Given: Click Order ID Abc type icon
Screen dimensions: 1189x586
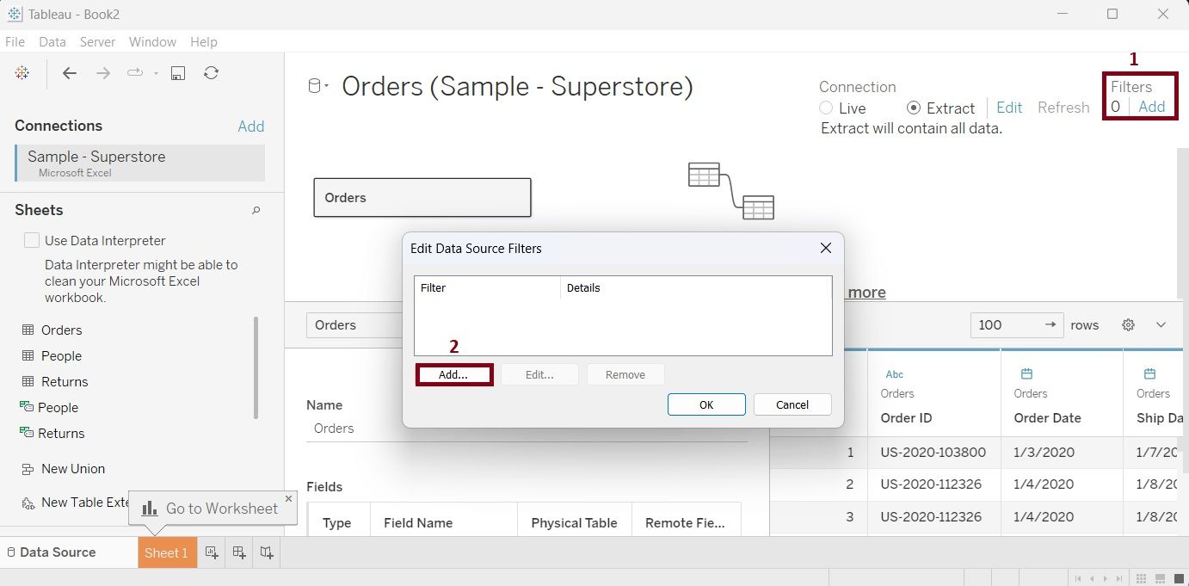Looking at the screenshot, I should [895, 374].
